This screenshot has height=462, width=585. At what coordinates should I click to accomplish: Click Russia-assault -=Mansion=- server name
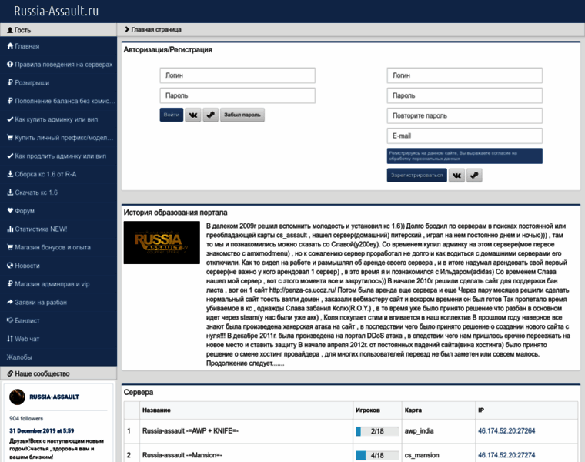(x=182, y=455)
